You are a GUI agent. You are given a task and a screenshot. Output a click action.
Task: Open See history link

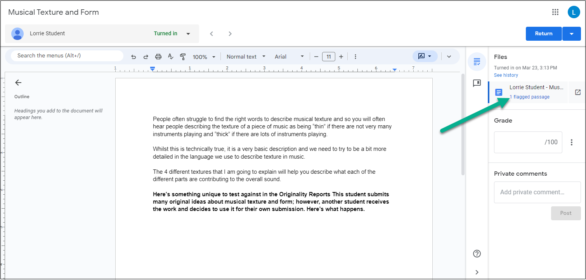click(506, 75)
